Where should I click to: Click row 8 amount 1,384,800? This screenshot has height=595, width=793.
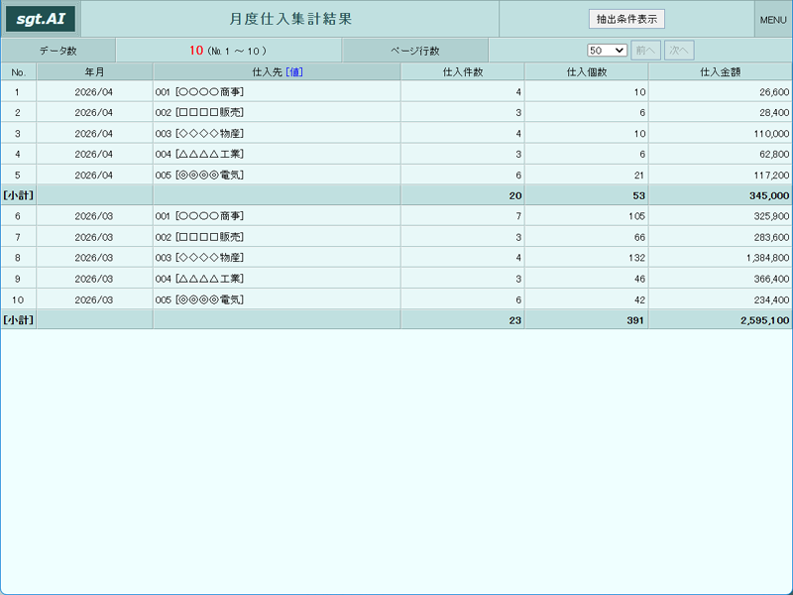[x=767, y=258]
